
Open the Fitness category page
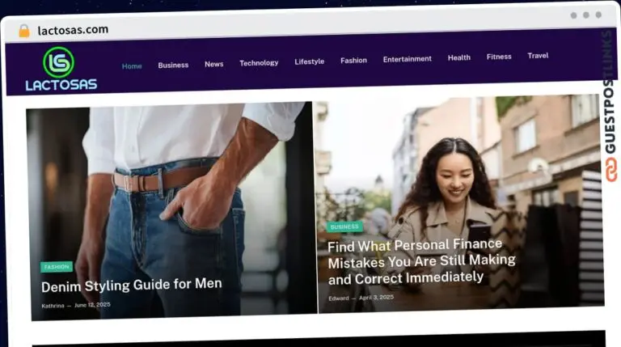(x=499, y=57)
